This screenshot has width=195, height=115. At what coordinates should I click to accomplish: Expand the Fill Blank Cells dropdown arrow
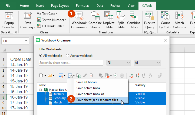64,26
